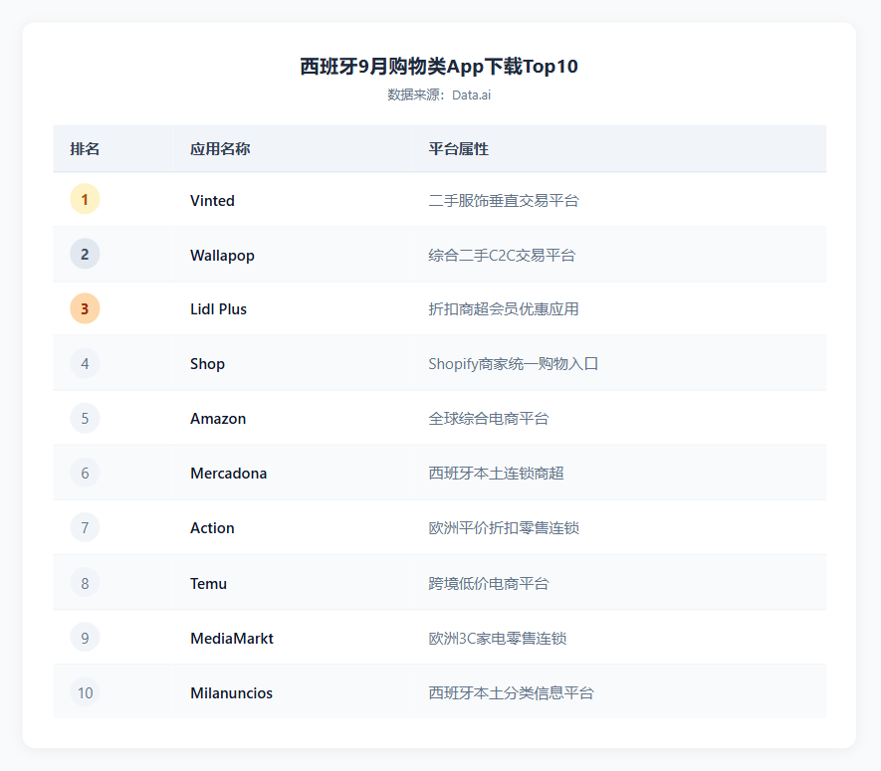Select the Action app name
Viewport: 881px width, 771px height.
212,528
